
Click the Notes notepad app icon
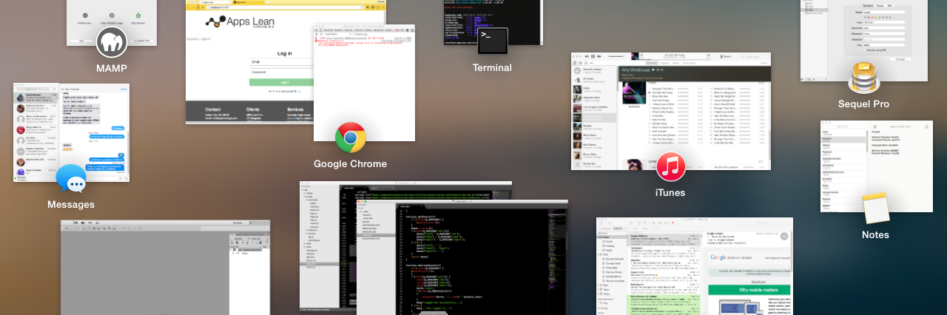pyautogui.click(x=875, y=208)
